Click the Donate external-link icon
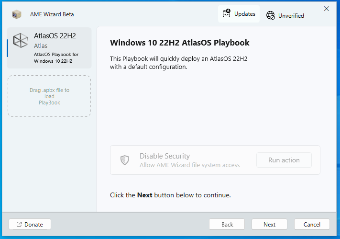Viewport: 340px width, 239px height. (x=19, y=224)
